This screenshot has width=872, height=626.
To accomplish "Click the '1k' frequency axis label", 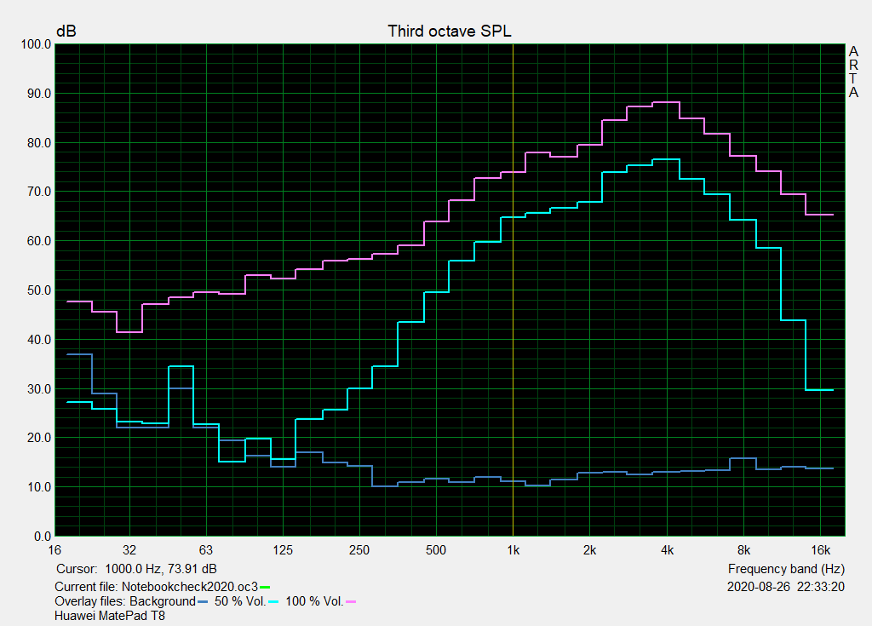I will pyautogui.click(x=513, y=550).
